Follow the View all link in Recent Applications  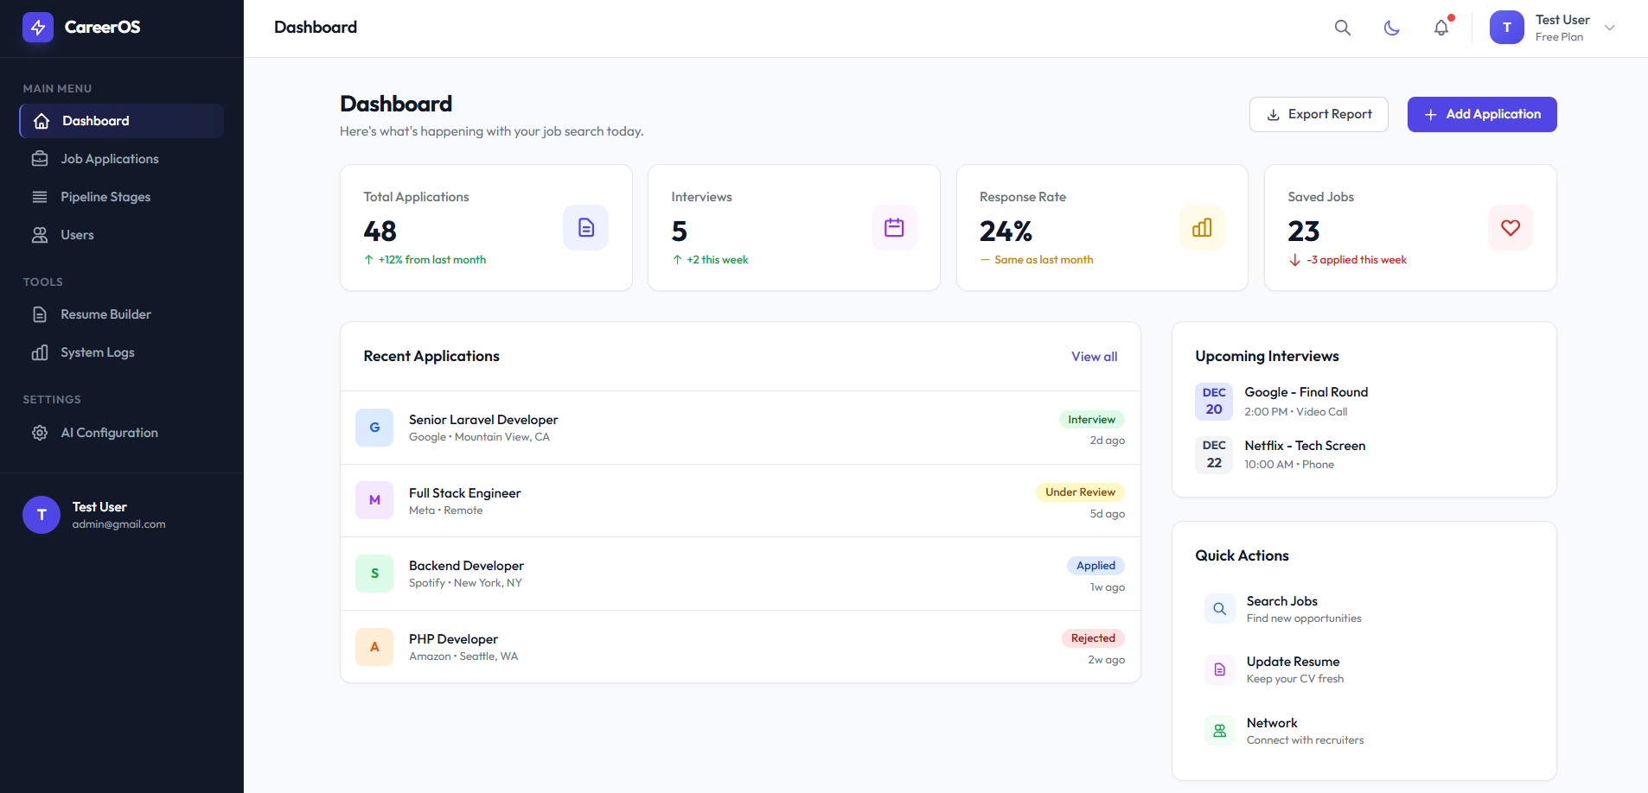pyautogui.click(x=1094, y=357)
